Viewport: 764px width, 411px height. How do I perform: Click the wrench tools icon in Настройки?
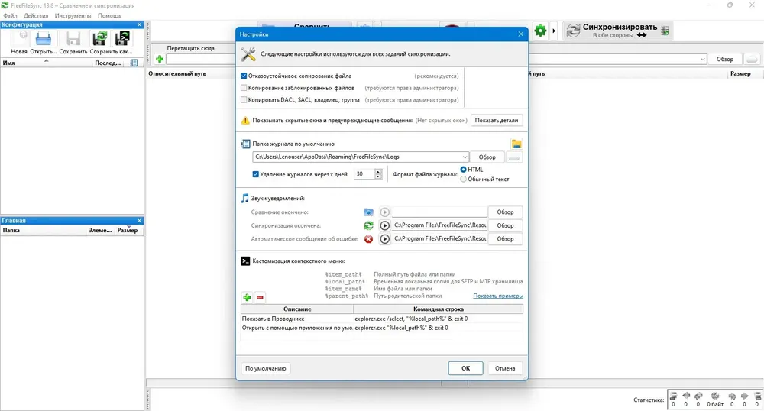[248, 54]
